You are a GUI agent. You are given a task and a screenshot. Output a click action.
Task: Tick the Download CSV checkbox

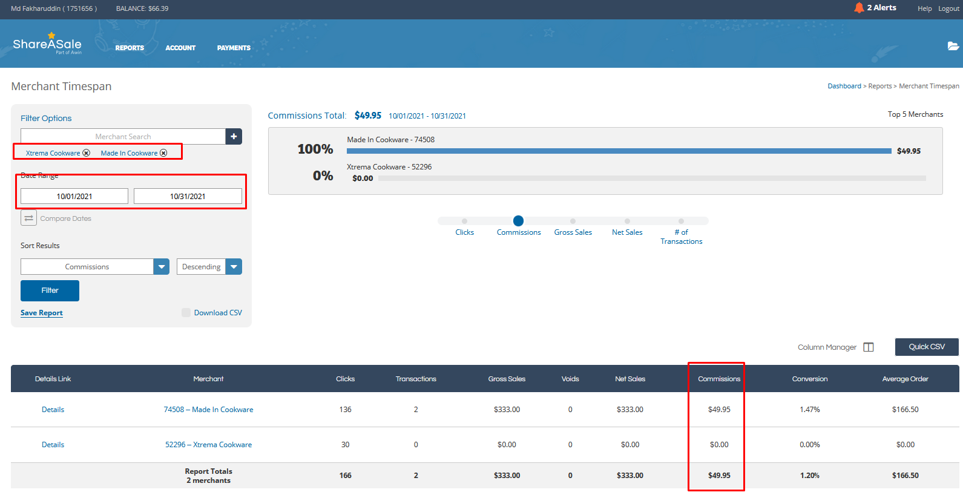coord(186,313)
